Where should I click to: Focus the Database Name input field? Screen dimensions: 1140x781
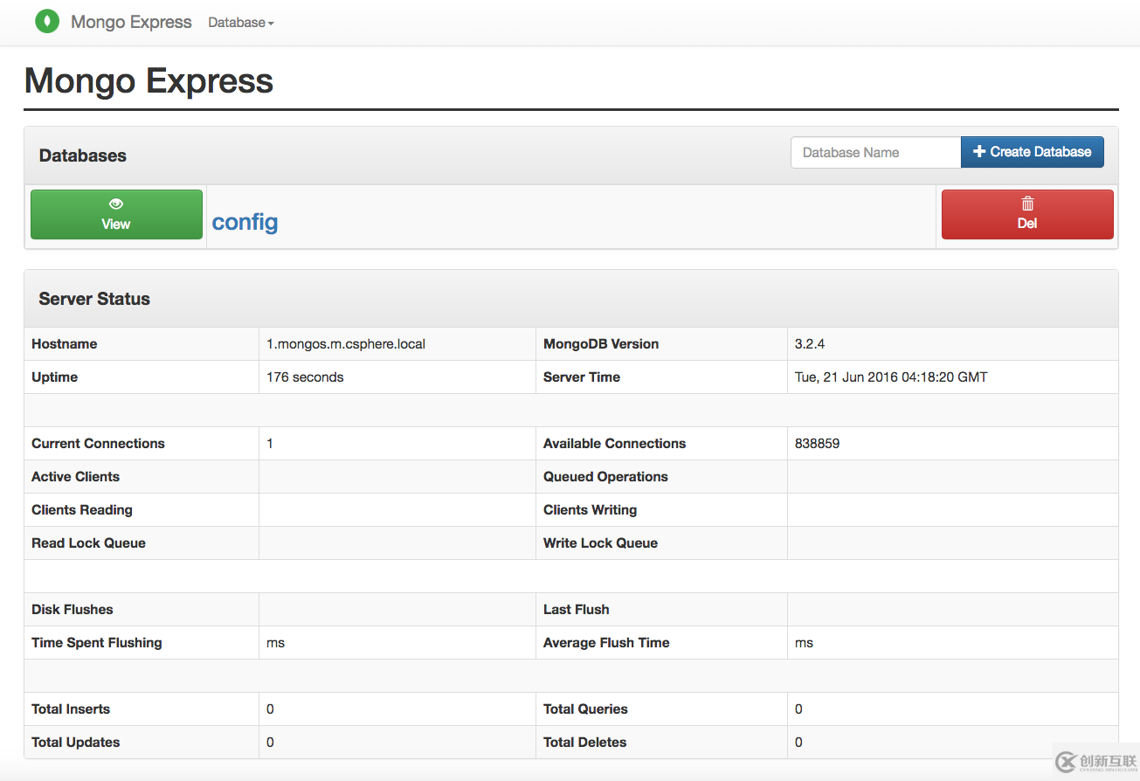click(x=876, y=152)
